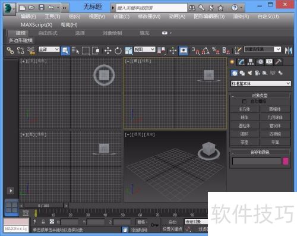This screenshot has height=236, width=297.
Task: Toggle the Spinner Snap button
Action: pos(226,51)
